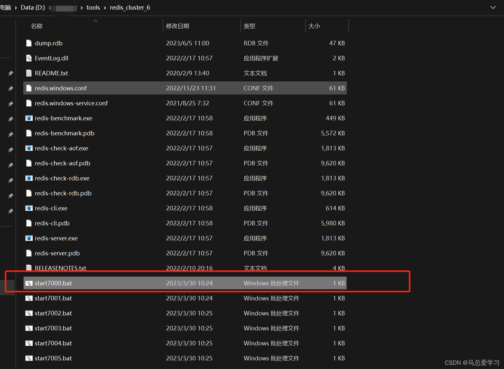The image size is (504, 369).
Task: Go to Data (D:) in breadcrumb
Action: 33,7
